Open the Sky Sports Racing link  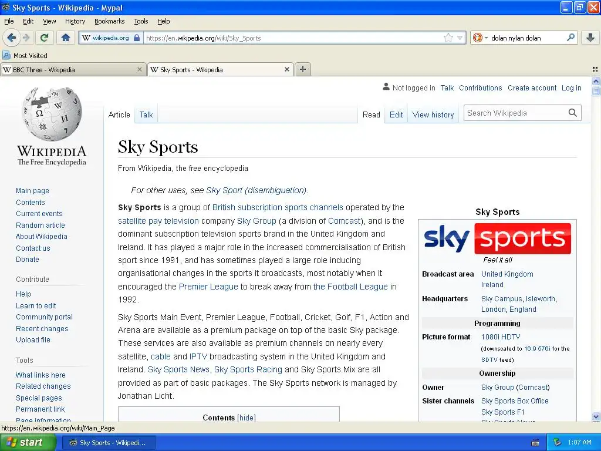248,369
